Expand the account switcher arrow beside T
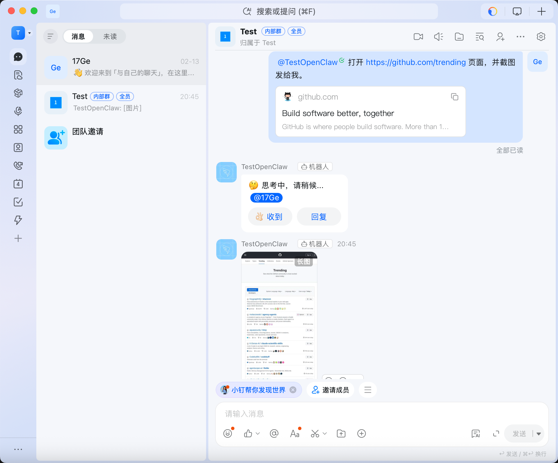The image size is (558, 463). click(x=30, y=33)
